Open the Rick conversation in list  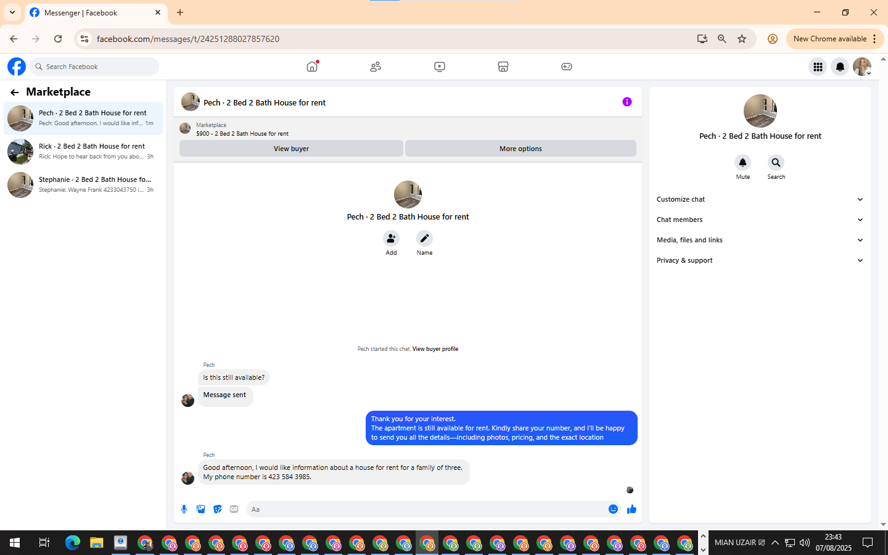coord(83,151)
